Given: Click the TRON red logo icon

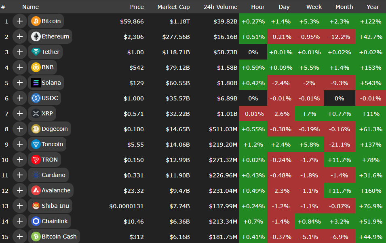Looking at the screenshot, I should click(x=36, y=160).
